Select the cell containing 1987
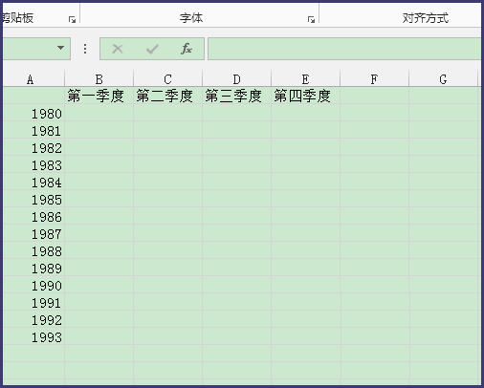Image resolution: width=484 pixels, height=388 pixels. pyautogui.click(x=33, y=233)
